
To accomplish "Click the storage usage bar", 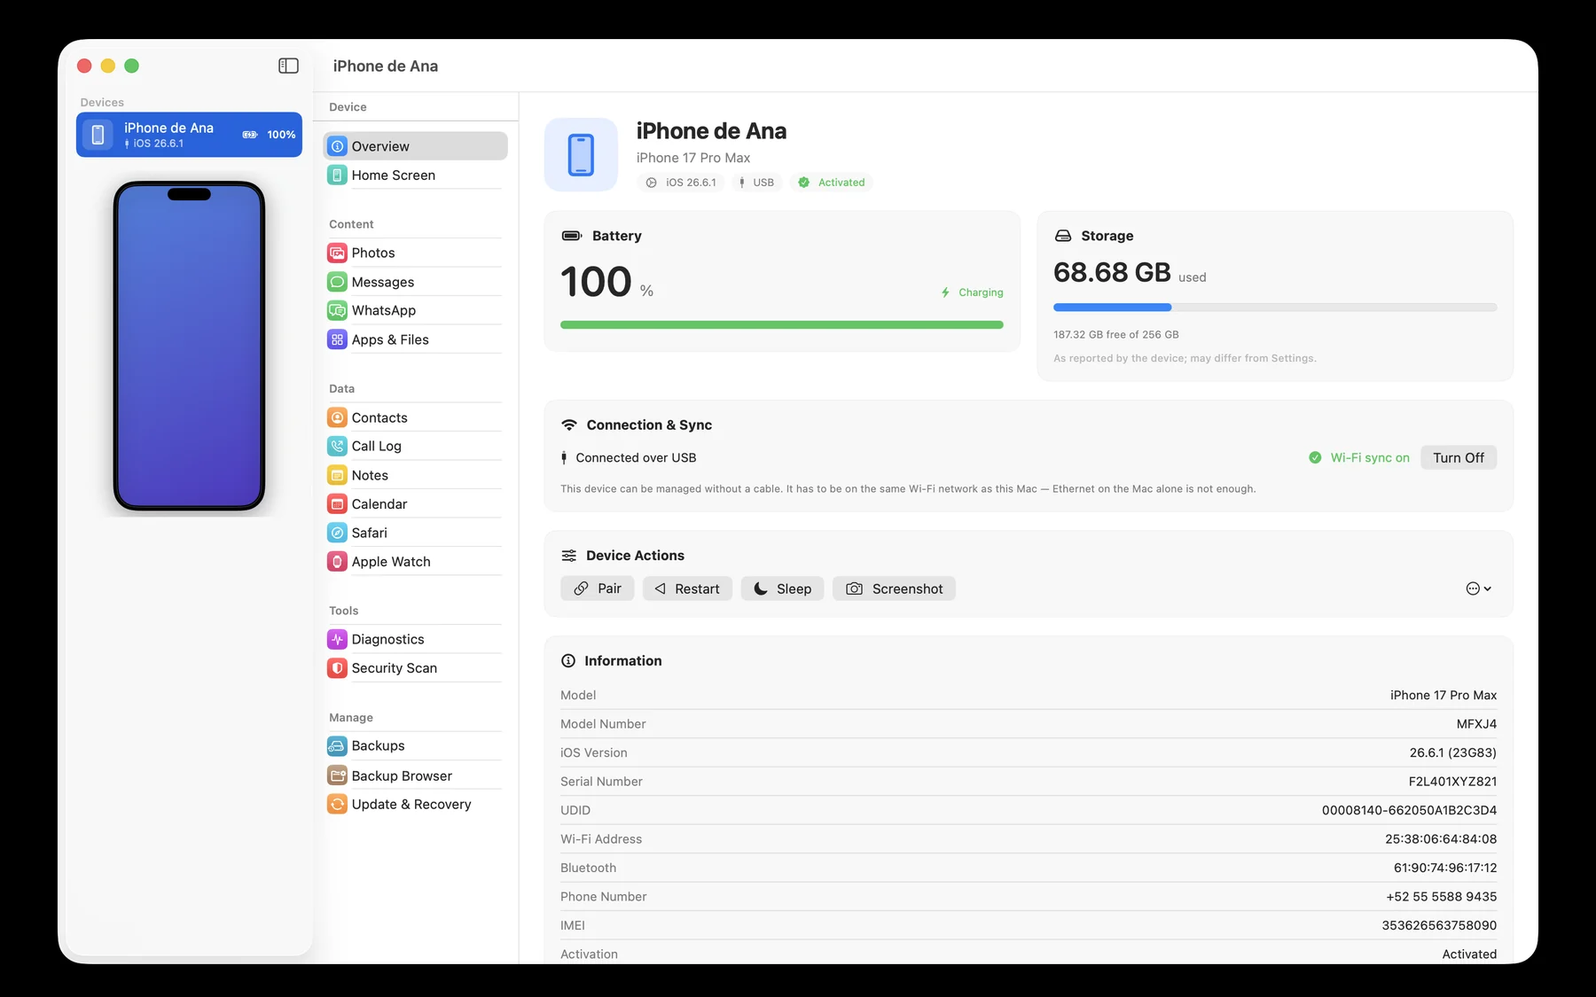I will [1275, 308].
